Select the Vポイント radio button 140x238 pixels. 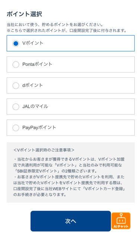pyautogui.click(x=16, y=44)
